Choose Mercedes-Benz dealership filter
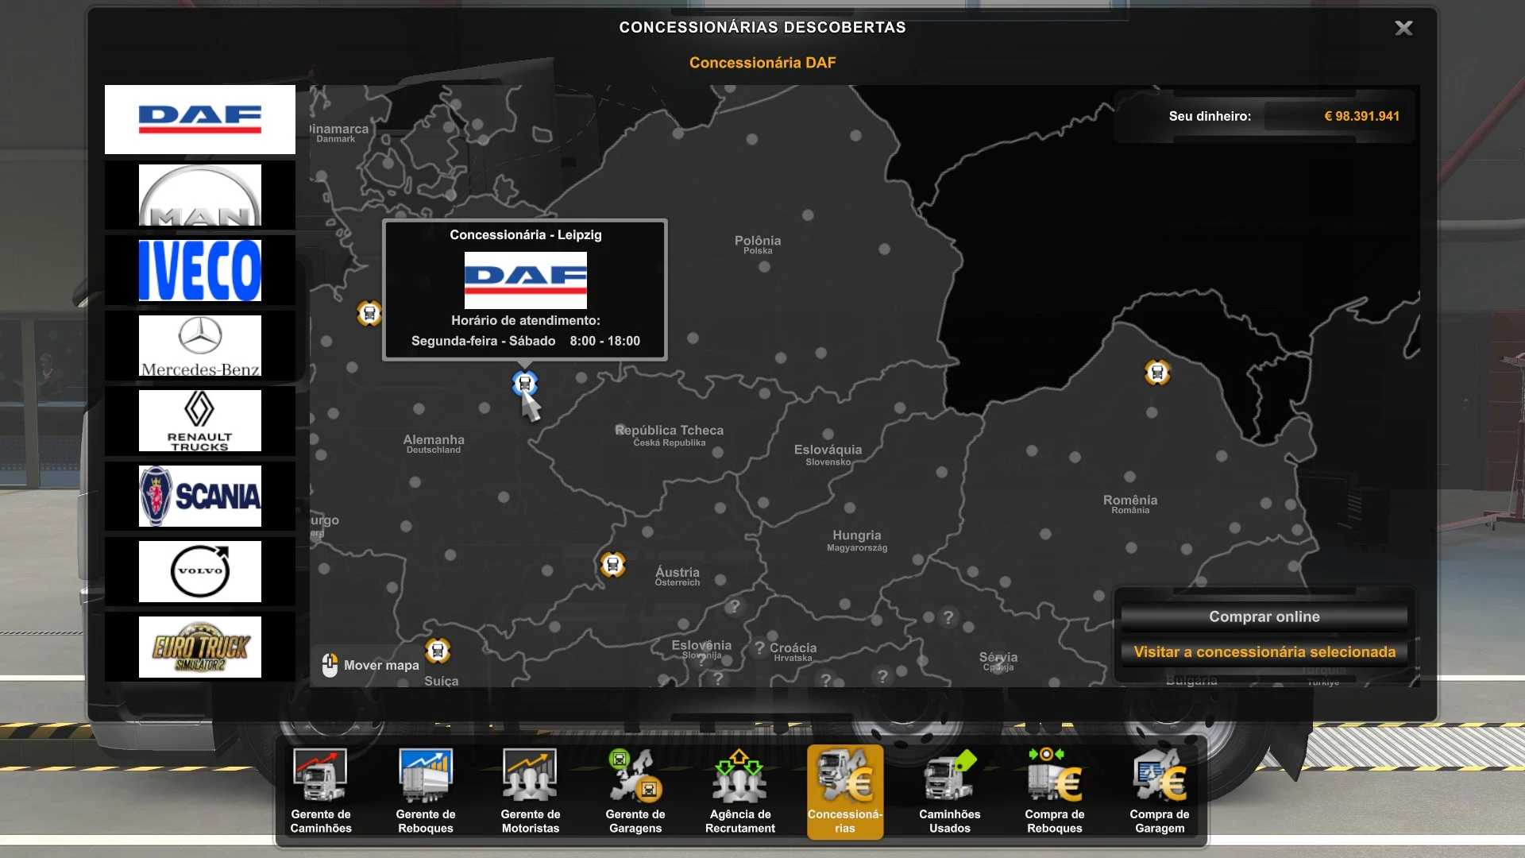Image resolution: width=1525 pixels, height=858 pixels. [x=199, y=346]
